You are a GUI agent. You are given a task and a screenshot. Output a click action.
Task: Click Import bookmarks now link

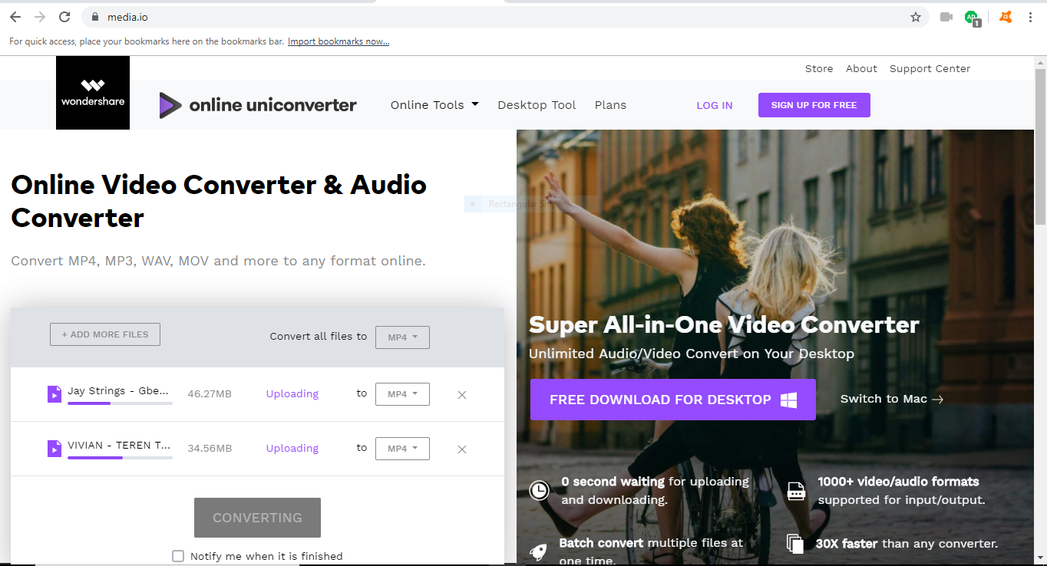(x=339, y=41)
